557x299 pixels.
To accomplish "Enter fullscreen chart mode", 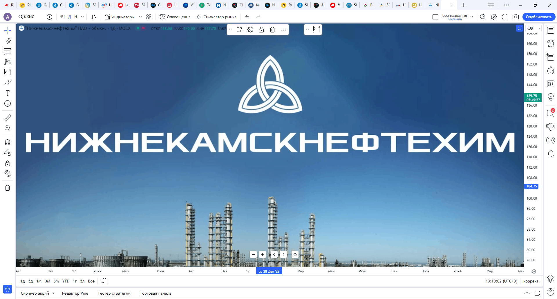I will pos(505,17).
